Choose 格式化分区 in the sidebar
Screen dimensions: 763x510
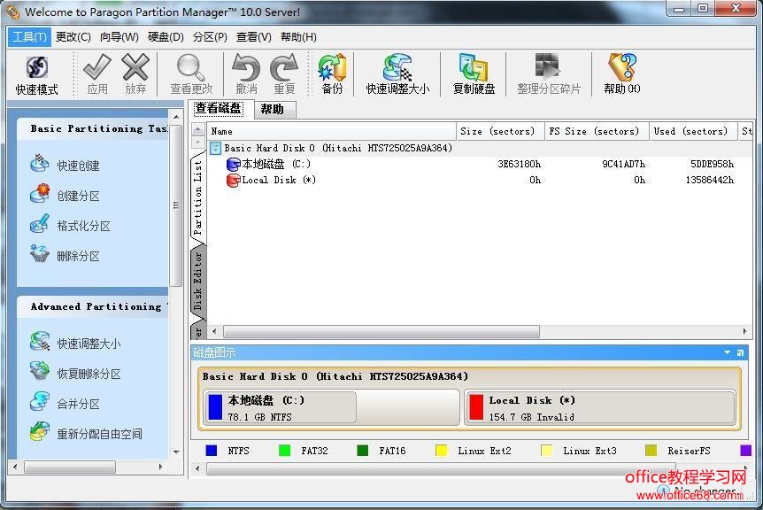coord(83,226)
